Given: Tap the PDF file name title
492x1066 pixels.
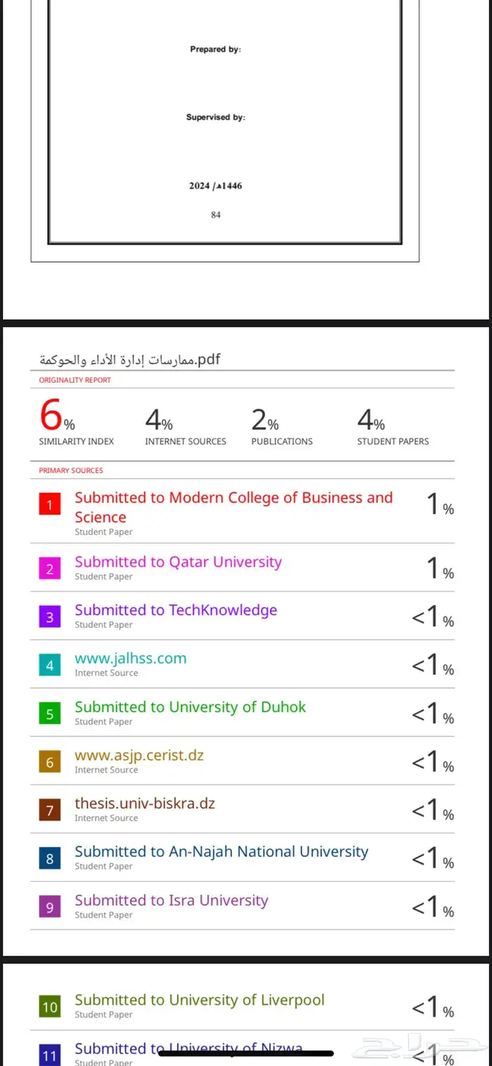Looking at the screenshot, I should pos(130,359).
